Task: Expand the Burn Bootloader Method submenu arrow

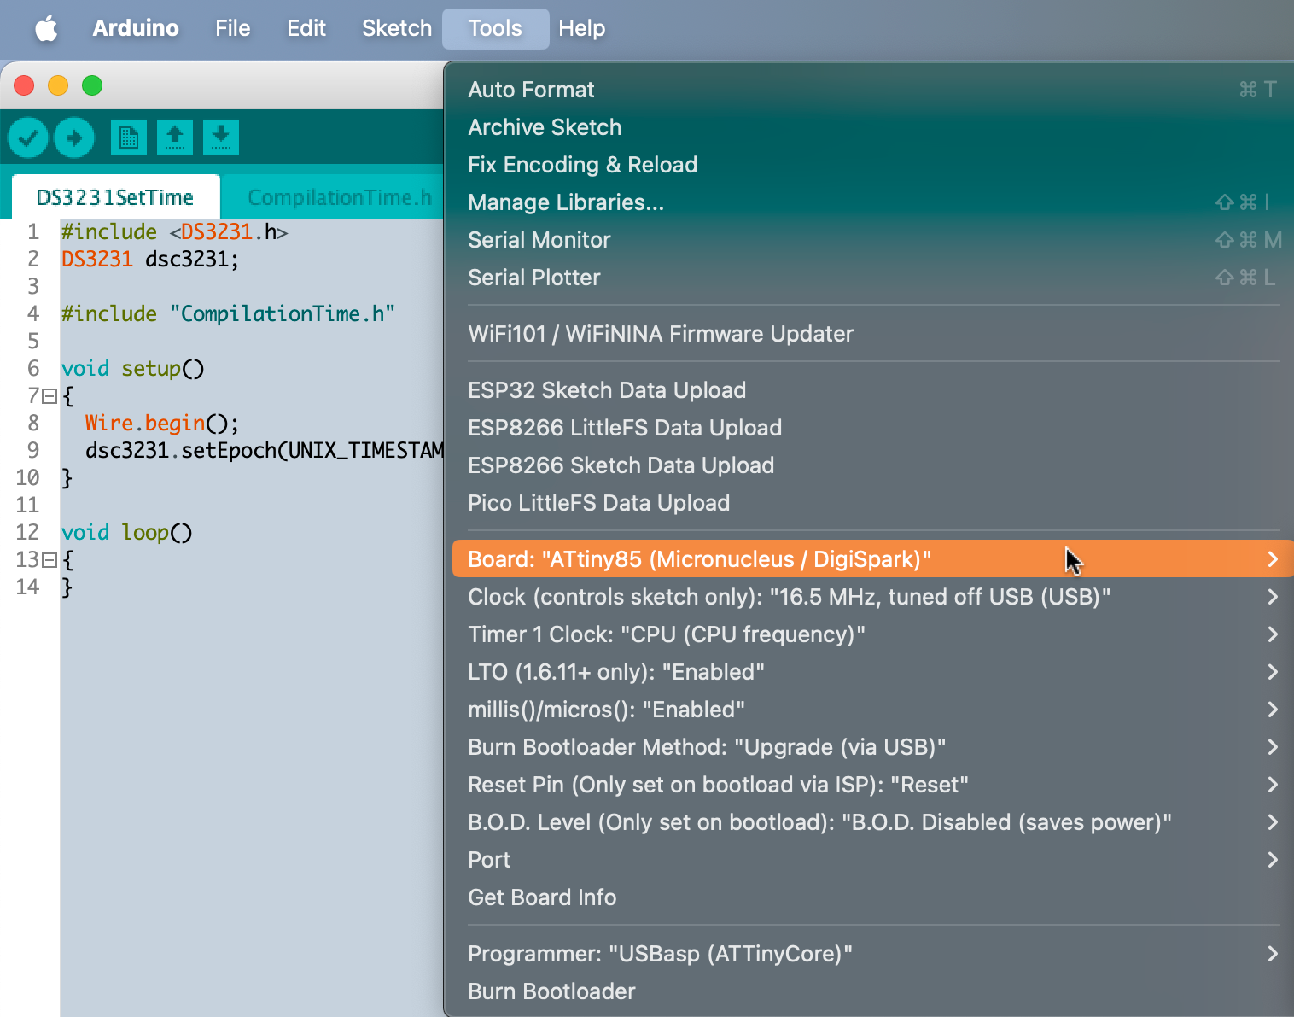Action: pyautogui.click(x=1273, y=747)
